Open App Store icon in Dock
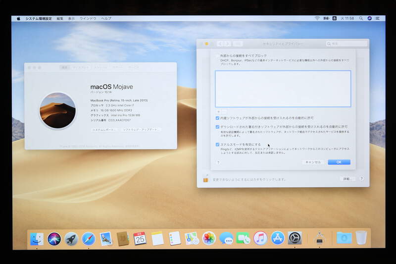This screenshot has height=264, width=396. 278,238
